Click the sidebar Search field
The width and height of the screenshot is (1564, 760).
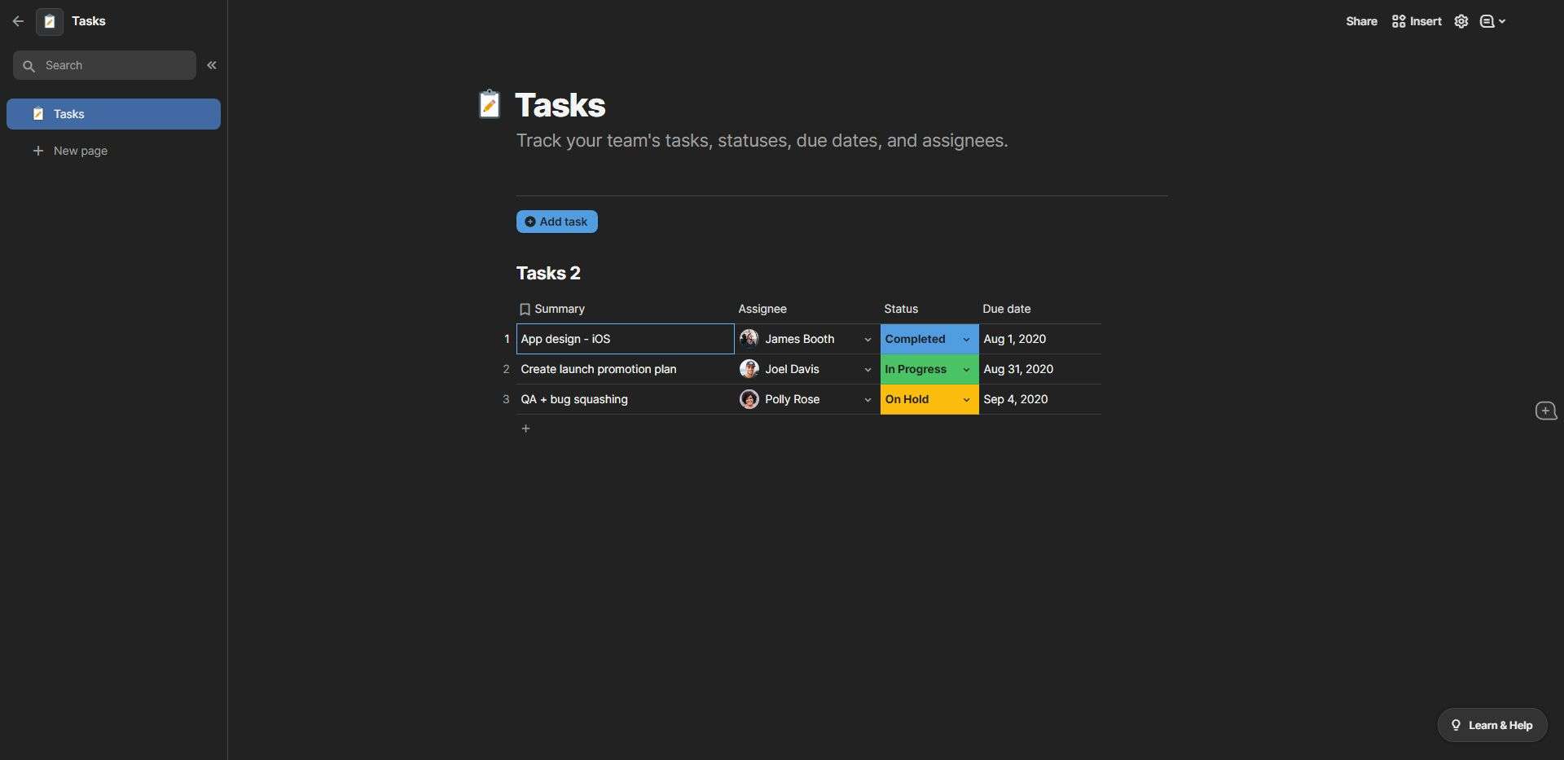(x=104, y=65)
